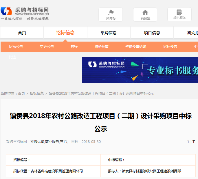The height and width of the screenshot is (179, 198).
Task: Switch to the 采购信息 tab
Action: 109,33
